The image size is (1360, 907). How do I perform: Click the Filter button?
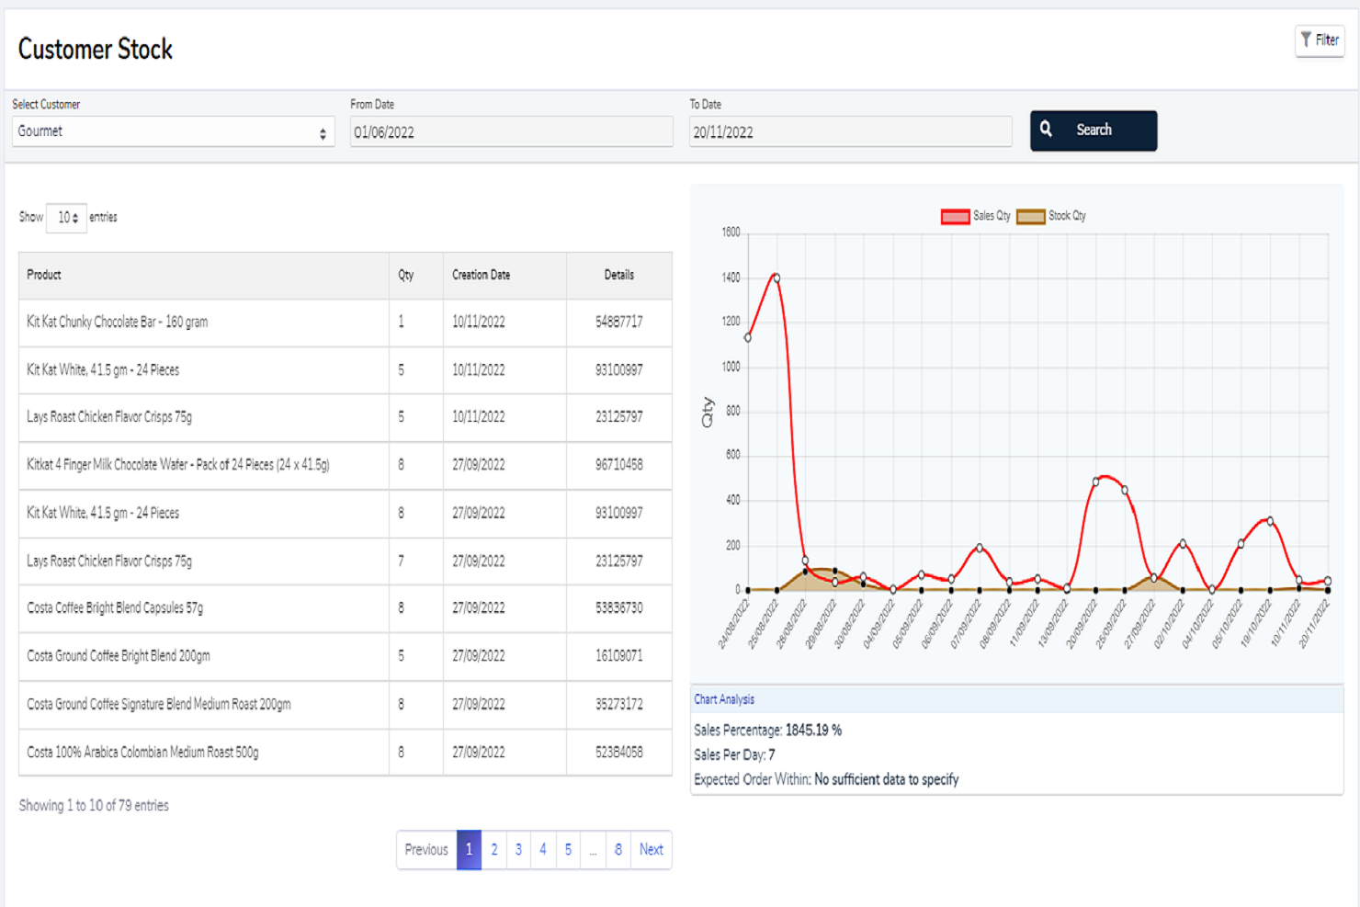pyautogui.click(x=1320, y=40)
